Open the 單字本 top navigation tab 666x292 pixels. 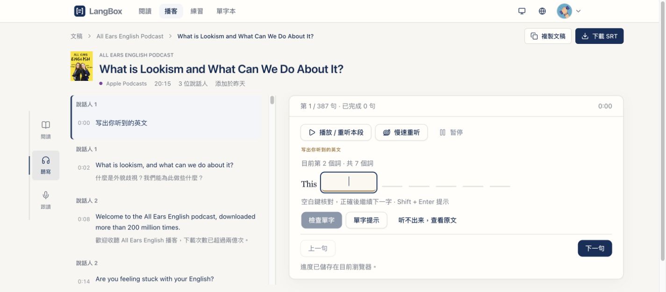(226, 11)
